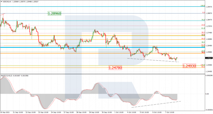This screenshot has height=114, width=213.
Task: Select the red MACD signal line
Action: [x=89, y=93]
